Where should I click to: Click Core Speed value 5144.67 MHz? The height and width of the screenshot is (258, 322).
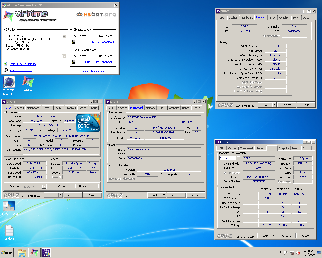pyautogui.click(x=34, y=163)
